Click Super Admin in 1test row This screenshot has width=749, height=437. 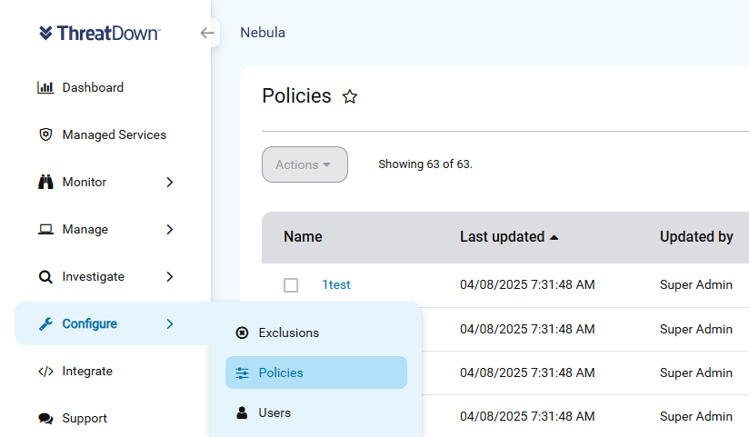coord(696,284)
